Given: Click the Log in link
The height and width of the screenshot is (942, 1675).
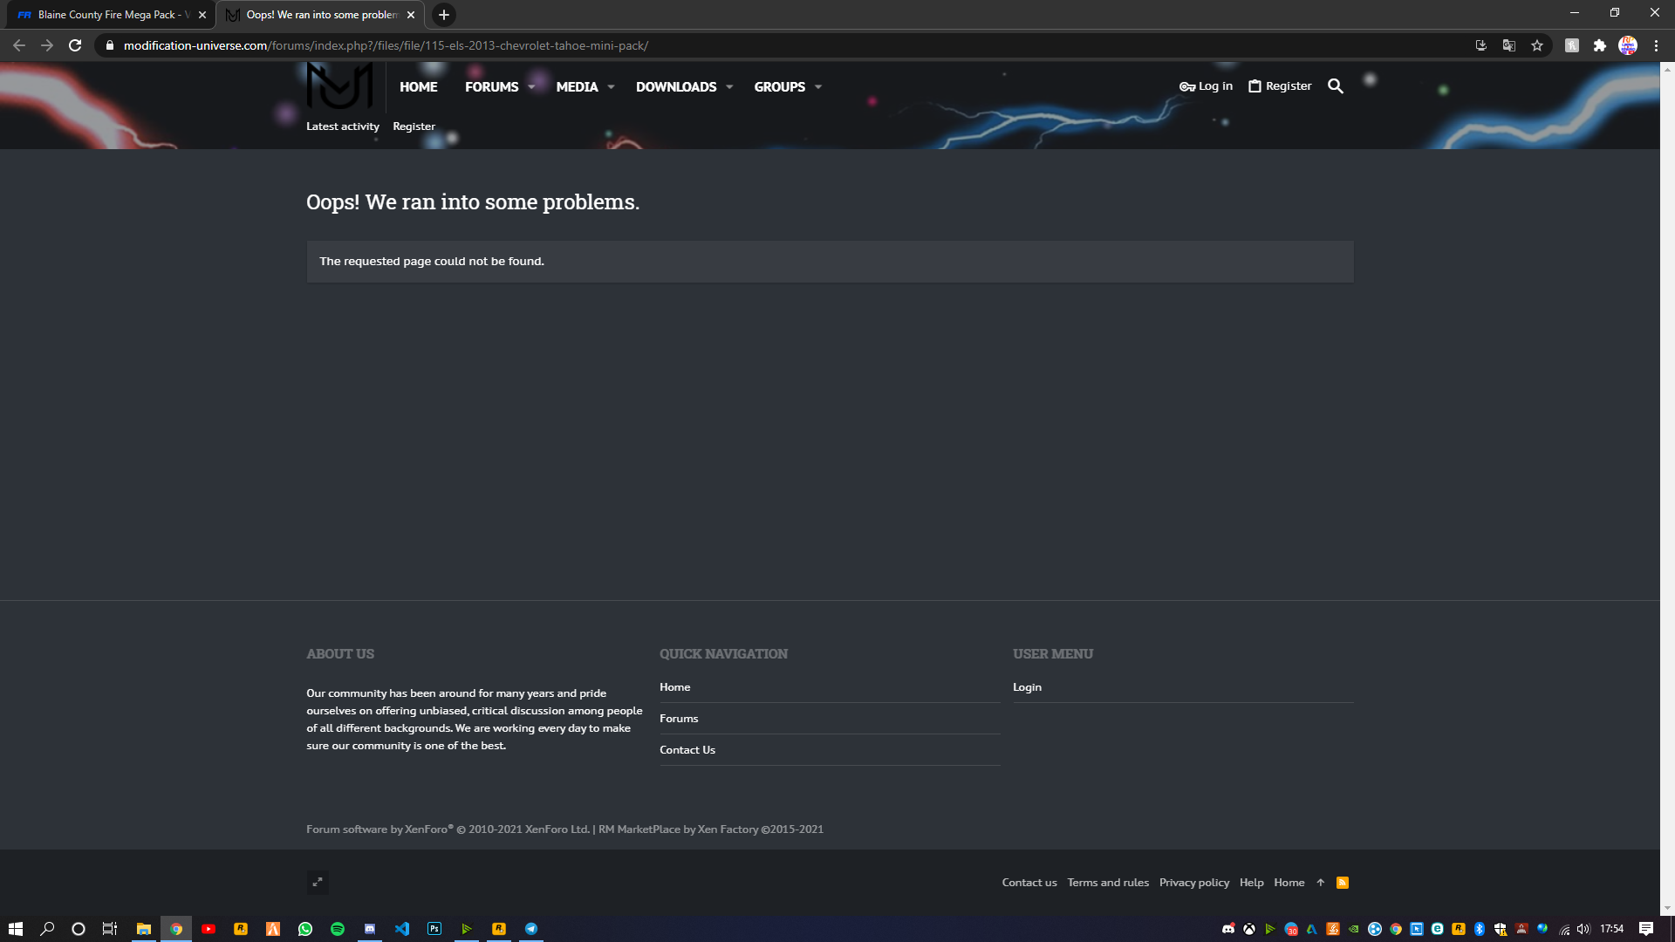Looking at the screenshot, I should point(1207,86).
